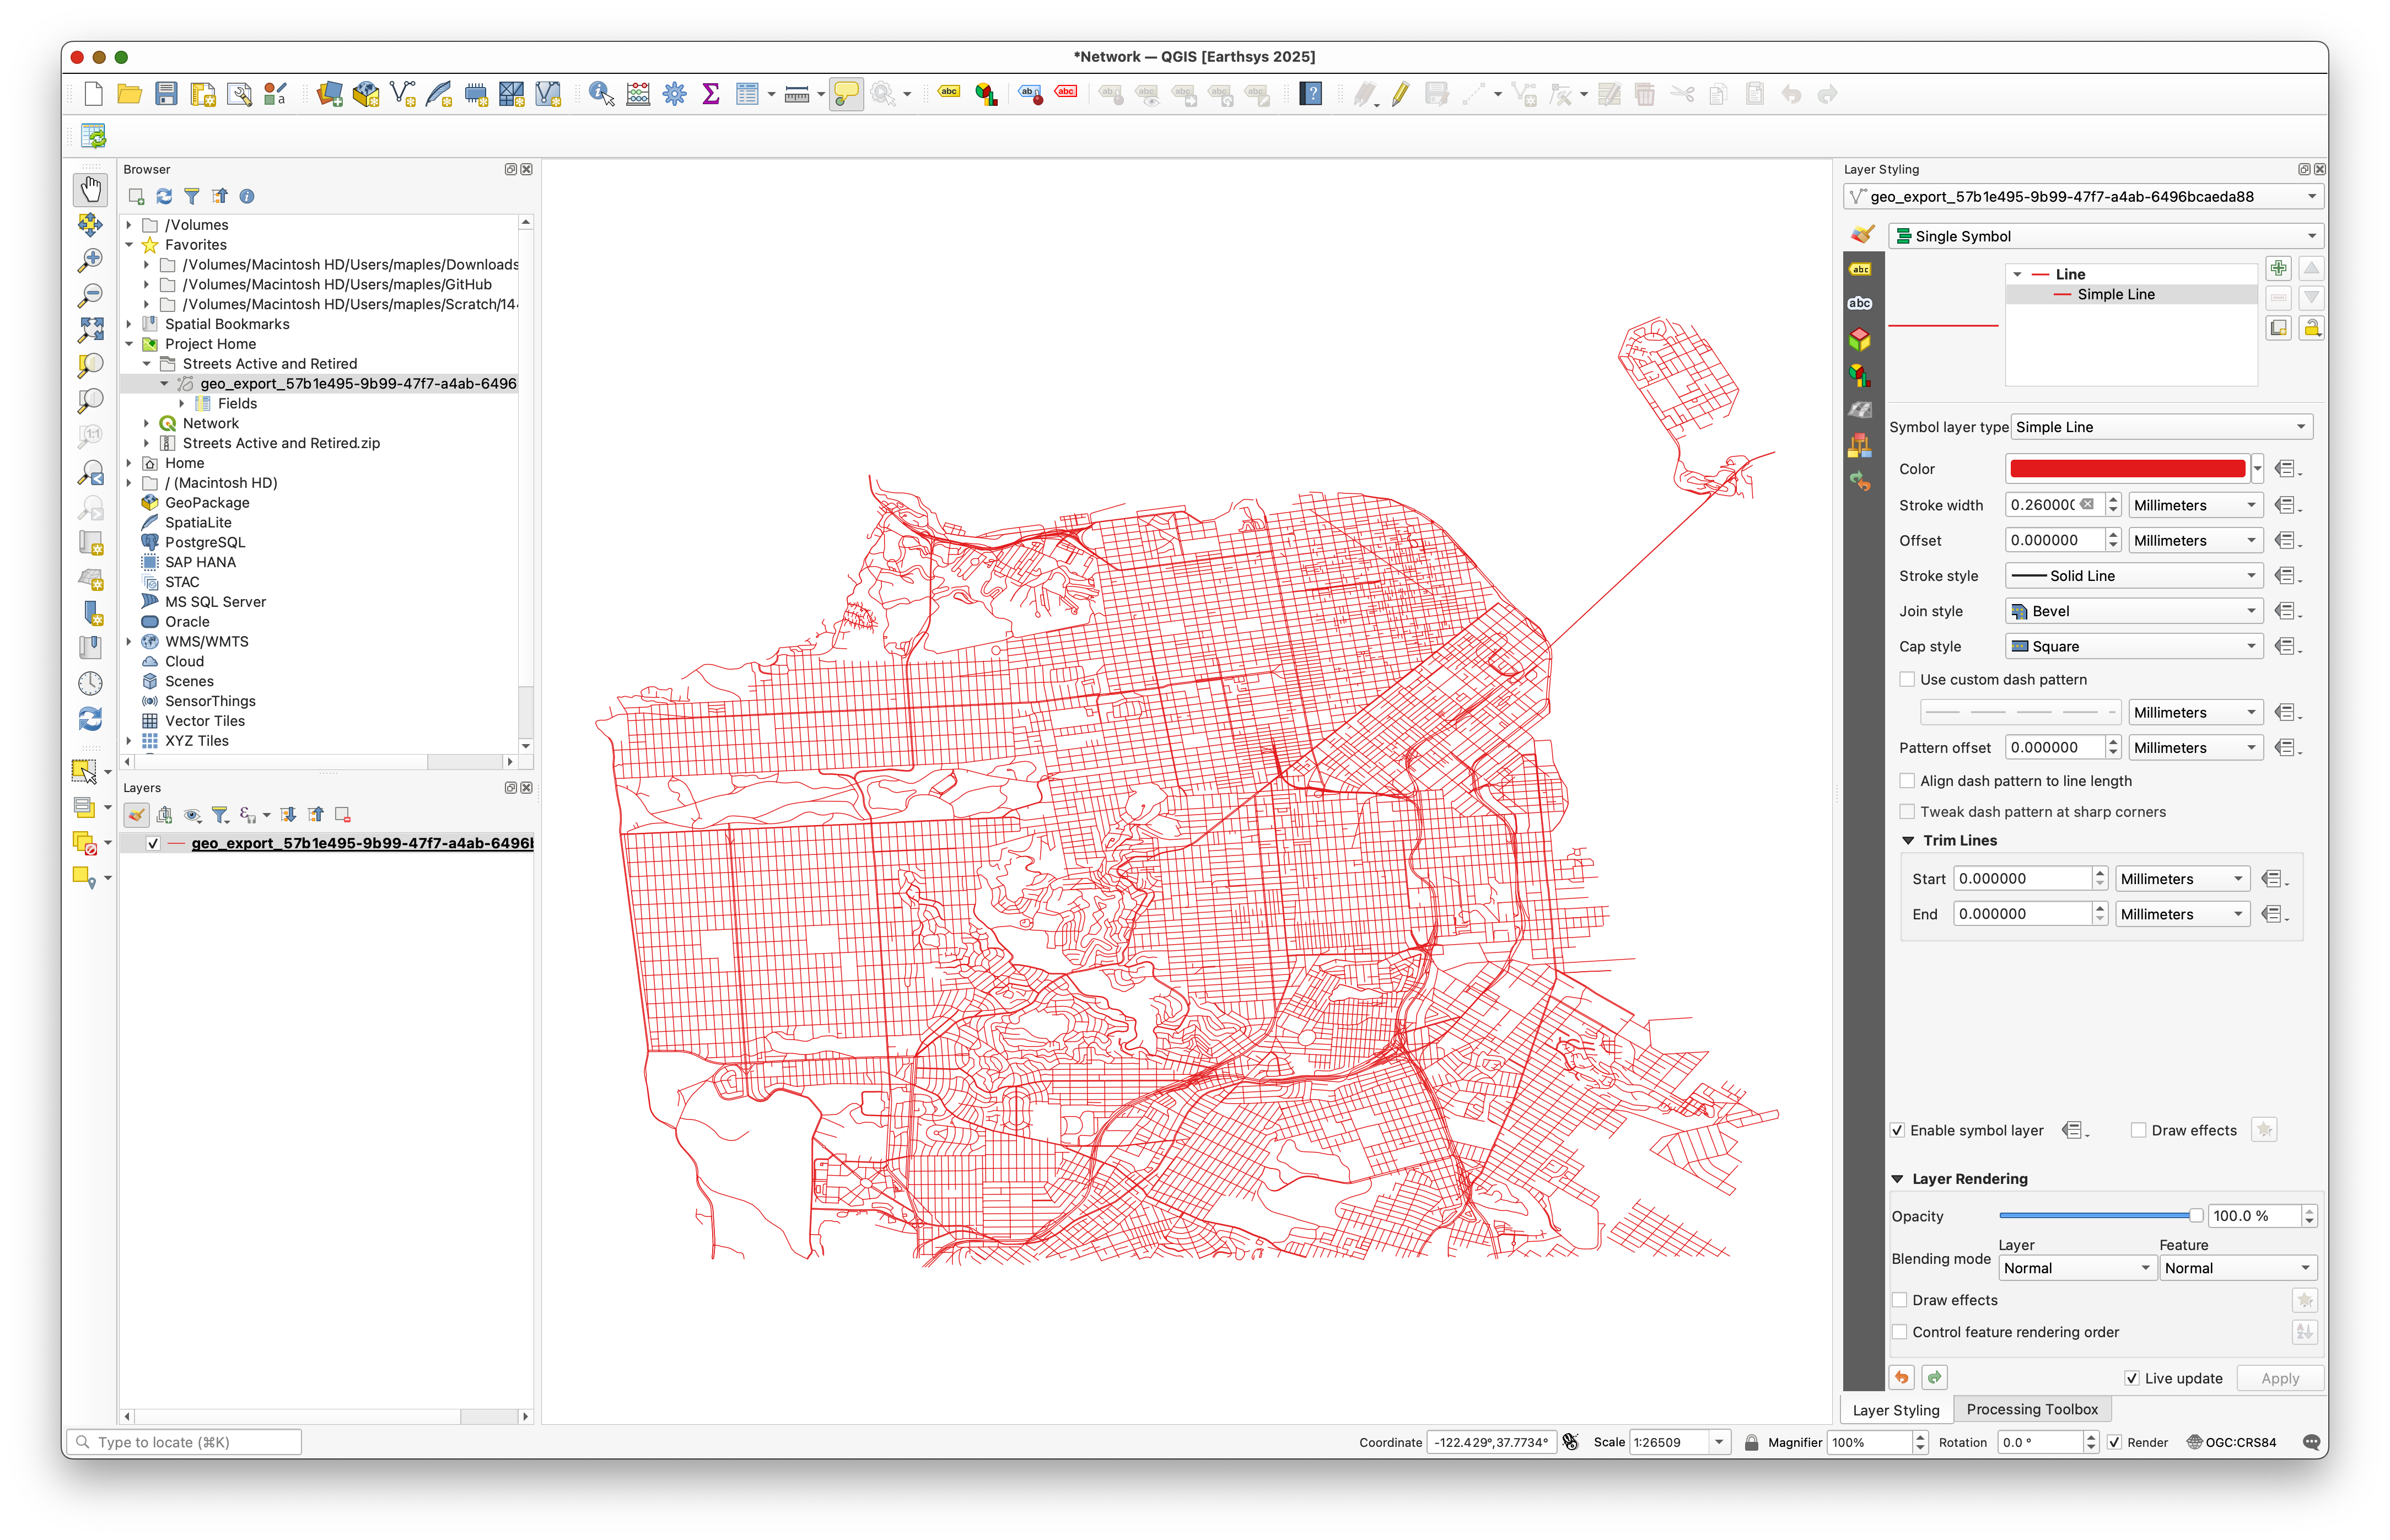Image resolution: width=2390 pixels, height=1540 pixels.
Task: Enable Use custom dash pattern checkbox
Action: click(x=1908, y=679)
